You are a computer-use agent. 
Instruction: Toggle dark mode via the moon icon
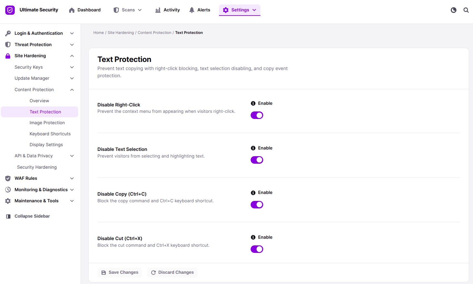[454, 10]
